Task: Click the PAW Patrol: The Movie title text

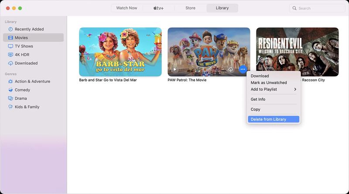Action: [x=187, y=80]
